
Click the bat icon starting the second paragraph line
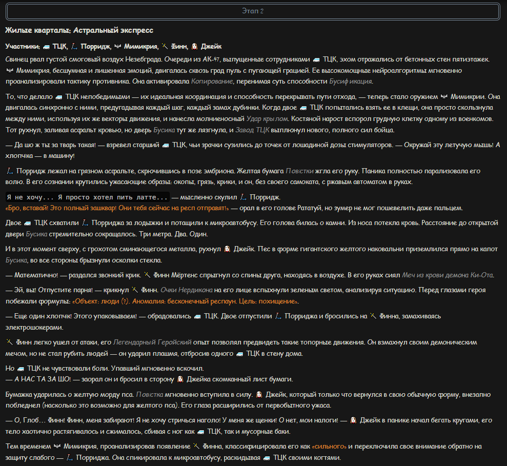[10, 71]
